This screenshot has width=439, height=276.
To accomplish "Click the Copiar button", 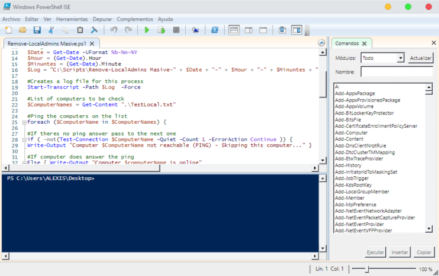I will (x=424, y=252).
